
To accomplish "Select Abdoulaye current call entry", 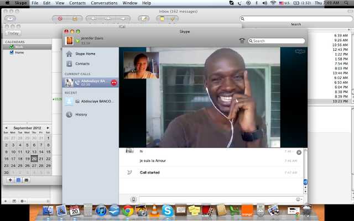I will point(90,82).
